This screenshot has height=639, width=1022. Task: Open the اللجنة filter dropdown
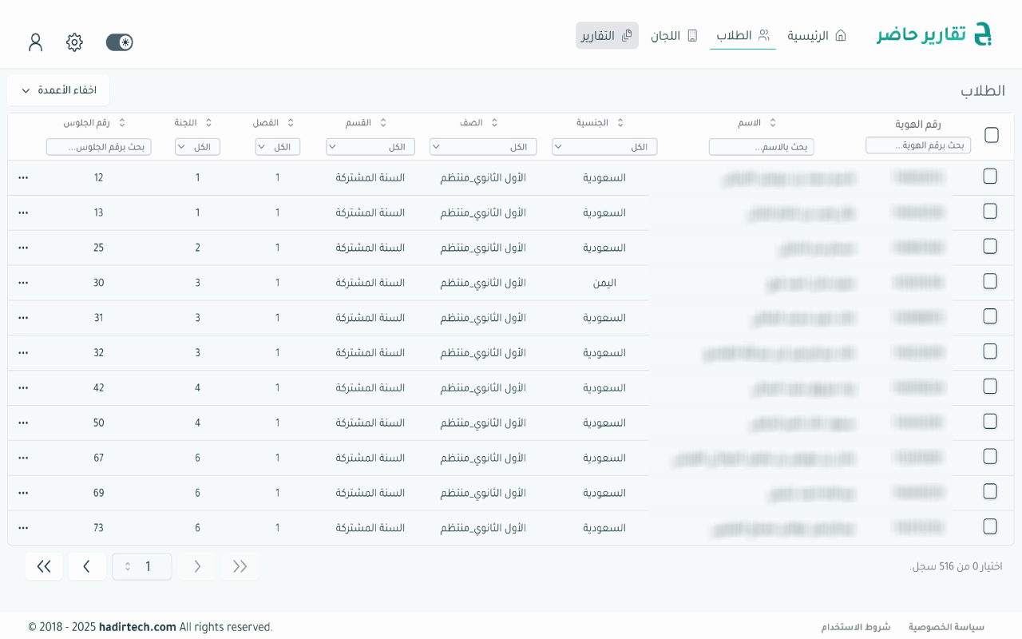tap(197, 146)
